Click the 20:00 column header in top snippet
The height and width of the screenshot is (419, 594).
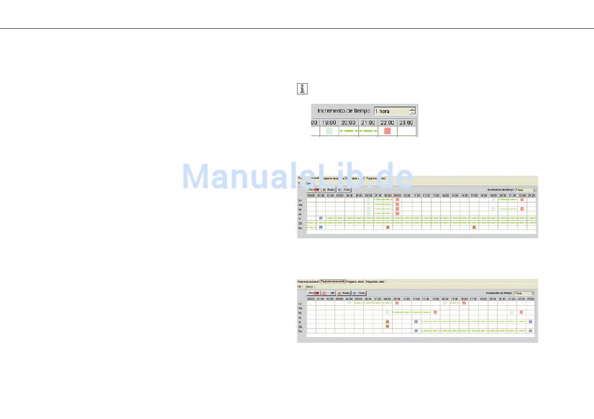[x=348, y=123]
